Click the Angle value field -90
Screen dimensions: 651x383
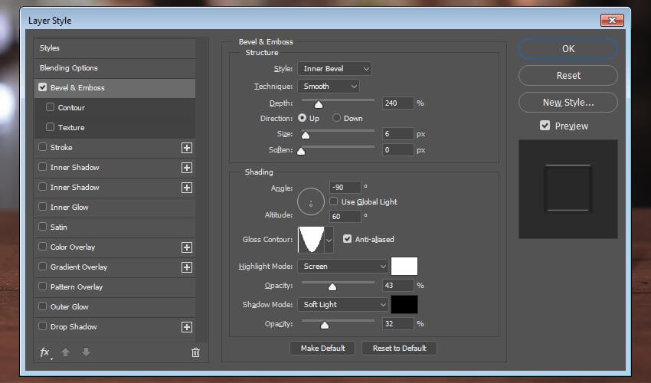[x=345, y=188]
